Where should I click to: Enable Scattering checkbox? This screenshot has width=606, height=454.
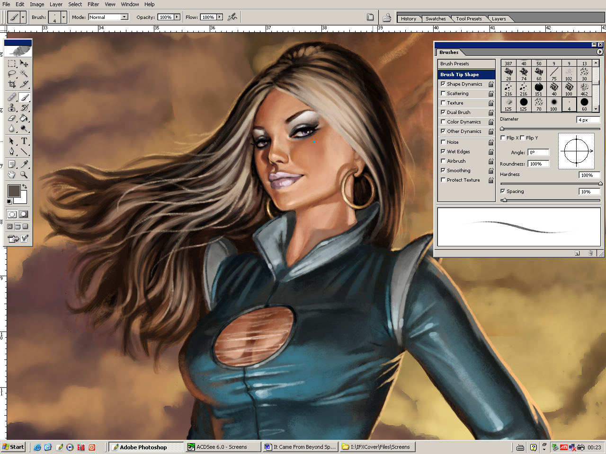click(443, 93)
